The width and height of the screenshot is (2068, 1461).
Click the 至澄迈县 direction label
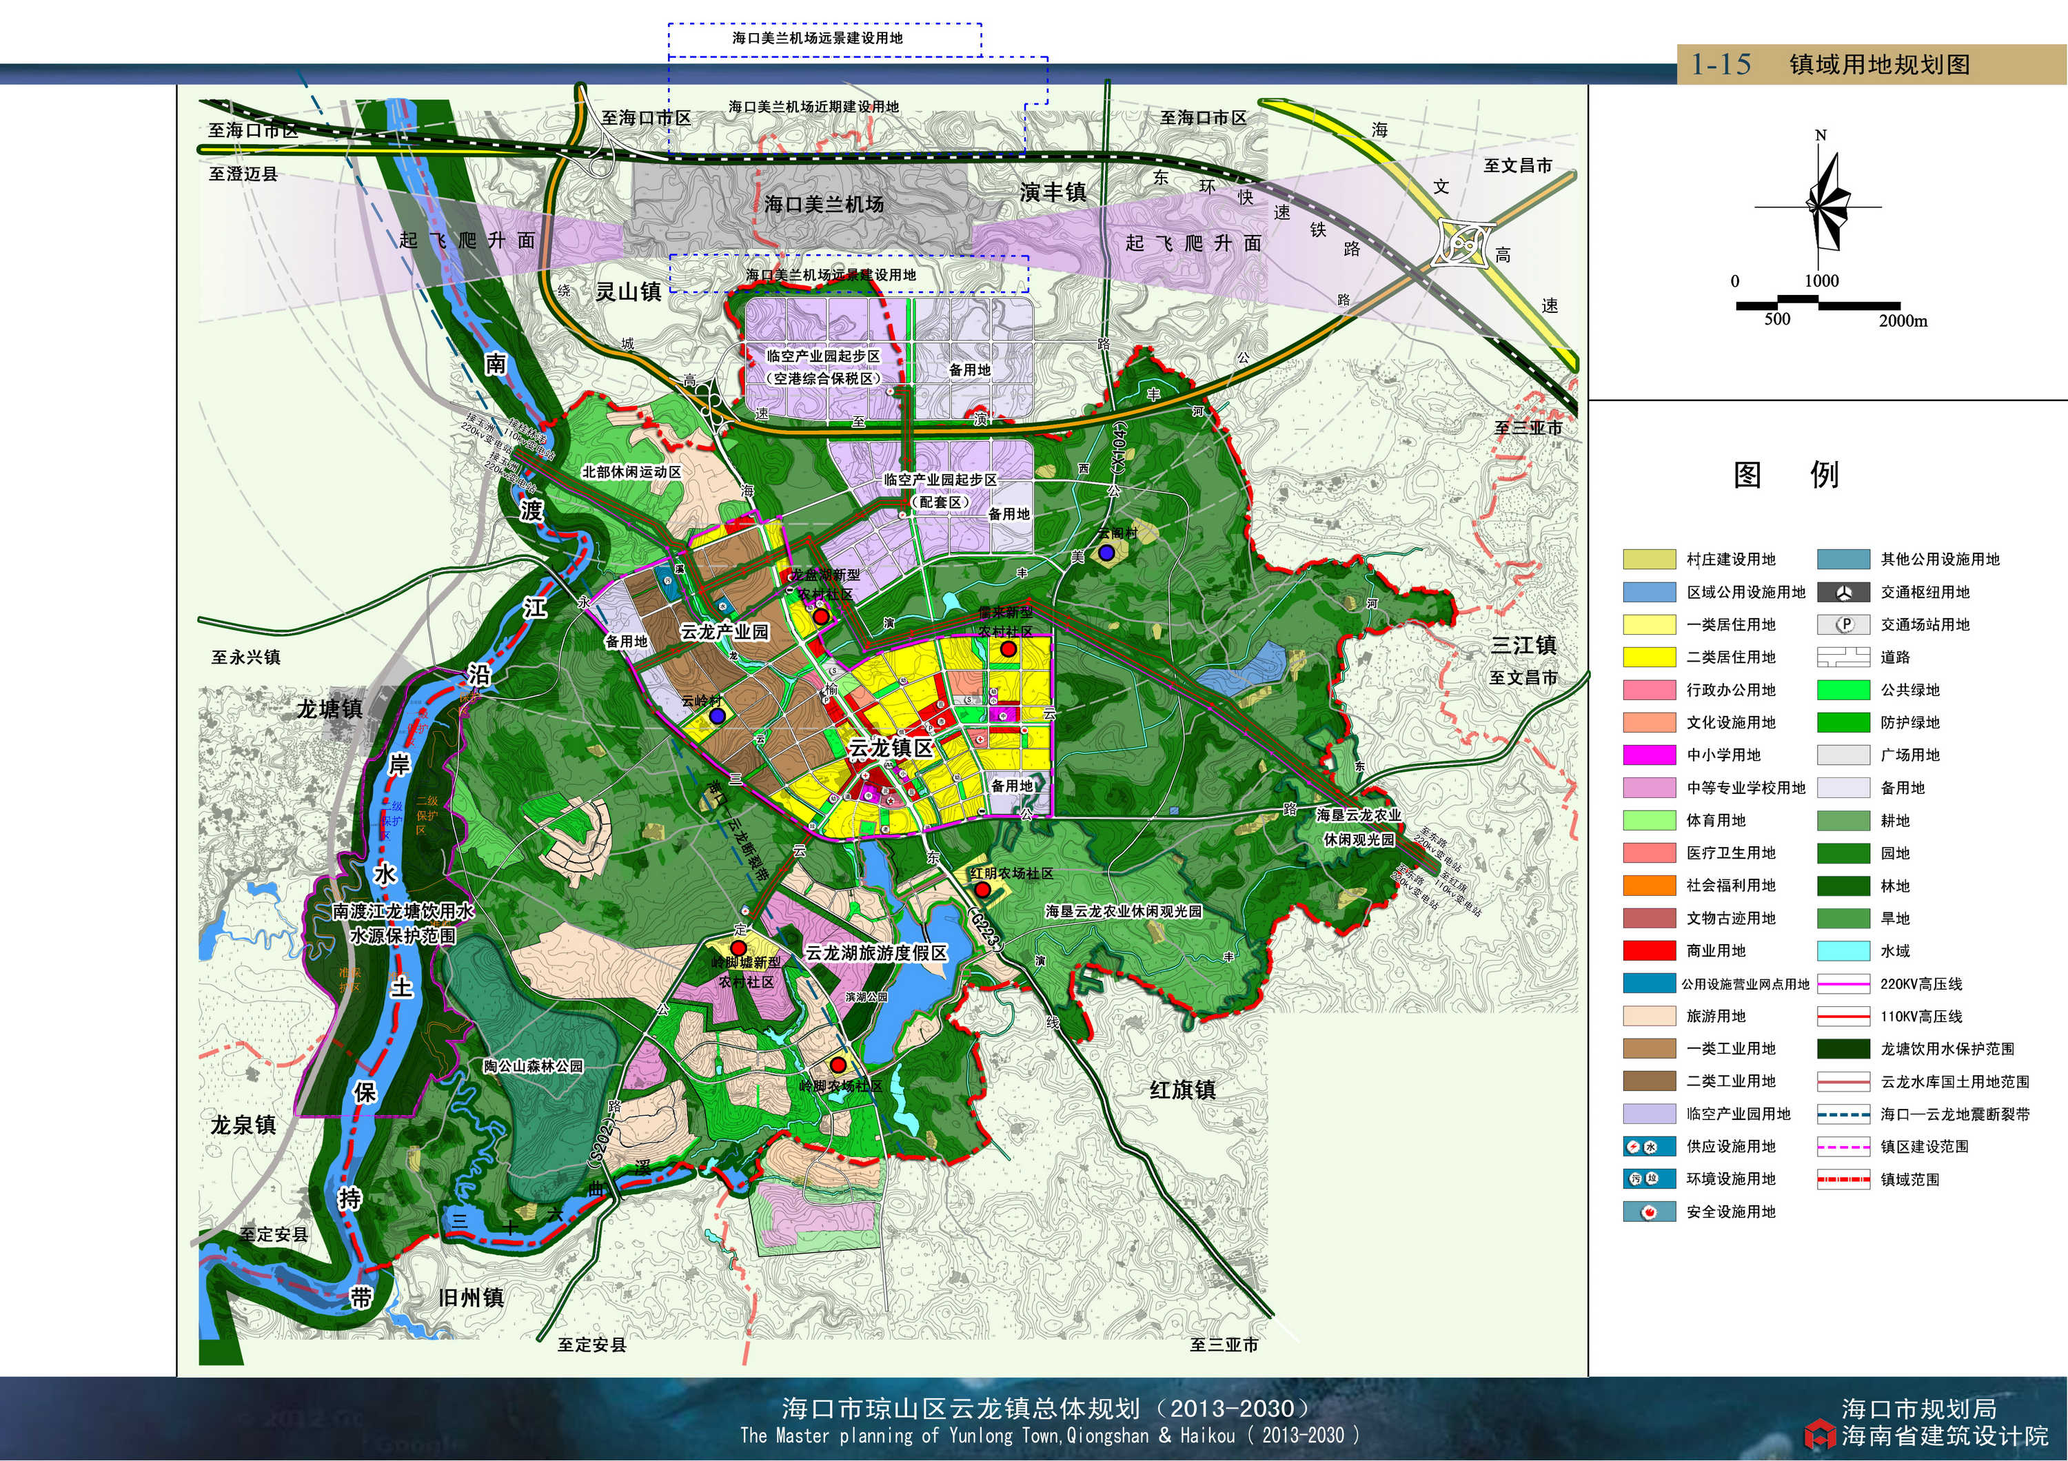click(243, 174)
